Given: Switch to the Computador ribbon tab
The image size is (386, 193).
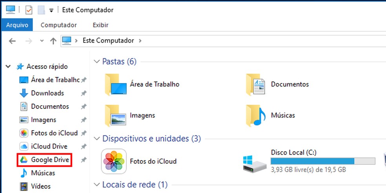Looking at the screenshot, I should point(58,25).
